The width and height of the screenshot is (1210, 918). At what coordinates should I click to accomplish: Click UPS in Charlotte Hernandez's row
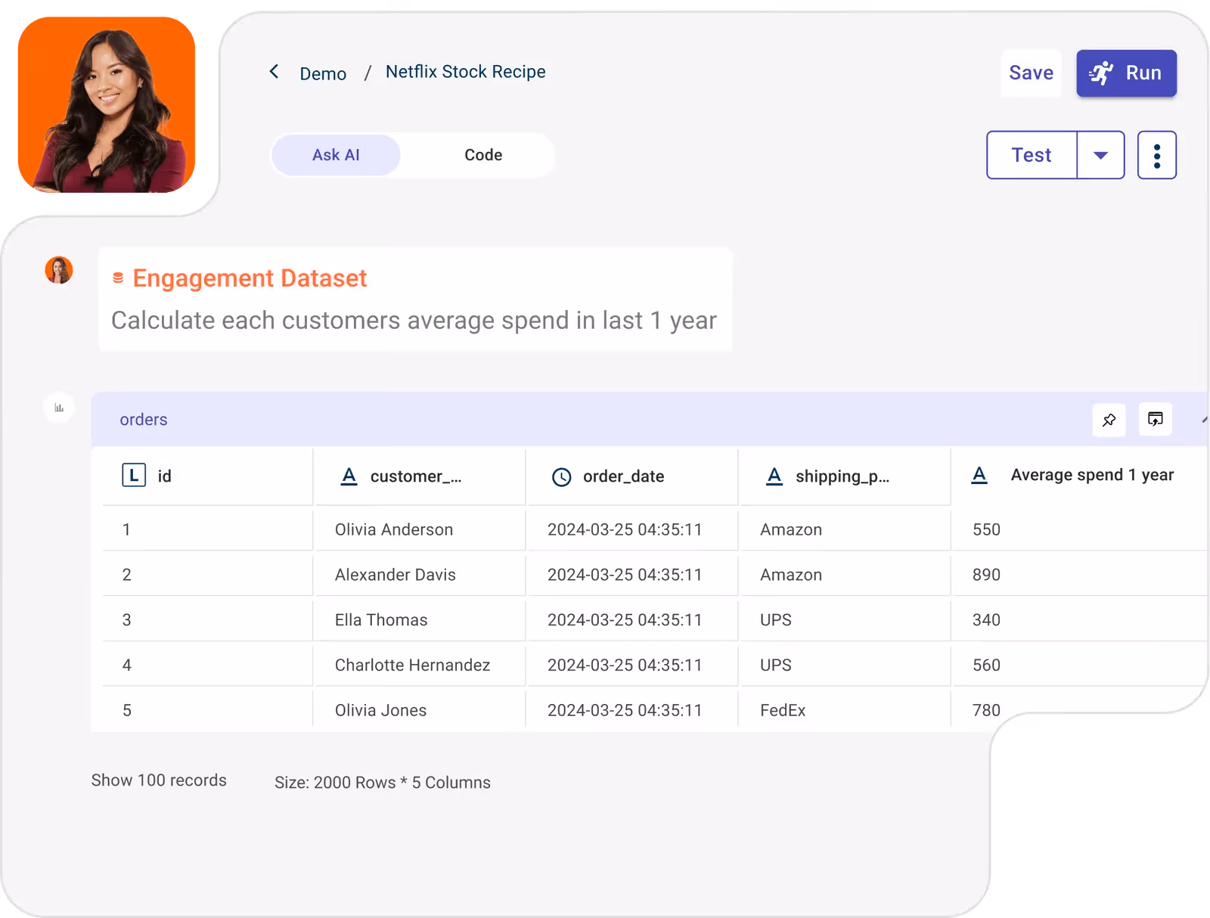coord(776,665)
